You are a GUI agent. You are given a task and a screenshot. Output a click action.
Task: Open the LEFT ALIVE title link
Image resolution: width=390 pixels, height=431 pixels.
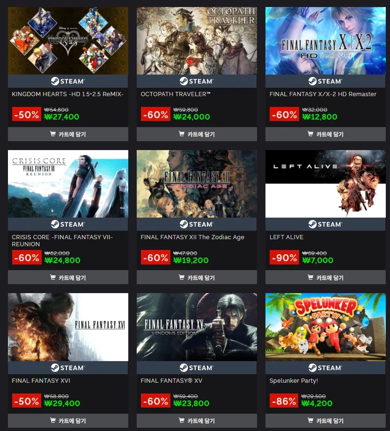coord(287,237)
